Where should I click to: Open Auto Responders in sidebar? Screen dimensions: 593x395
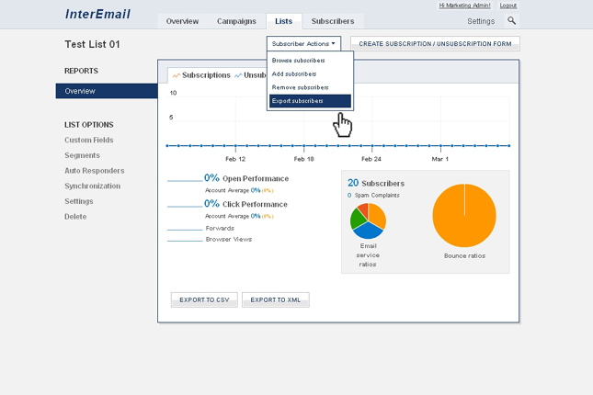[94, 171]
